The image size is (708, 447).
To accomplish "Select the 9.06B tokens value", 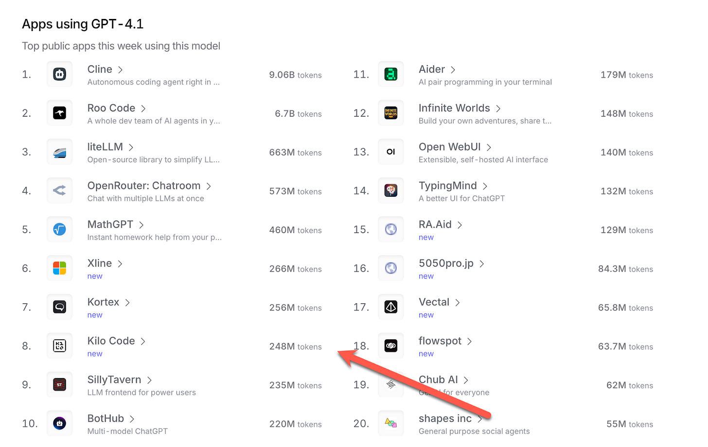I will point(296,75).
